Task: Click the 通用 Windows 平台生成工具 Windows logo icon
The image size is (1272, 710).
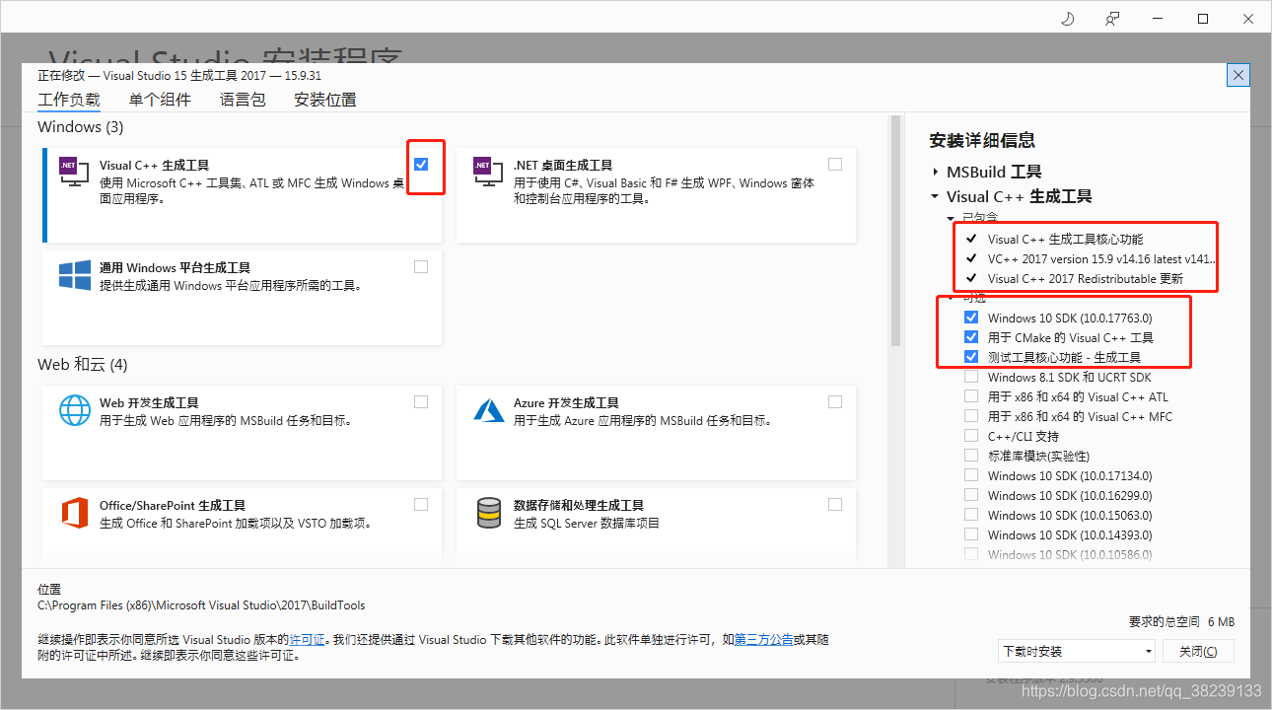Action: coord(75,275)
